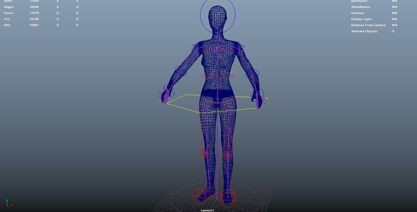The height and width of the screenshot is (212, 417).
Task: Click the "Instance:" HUD label
Action: 358,13
